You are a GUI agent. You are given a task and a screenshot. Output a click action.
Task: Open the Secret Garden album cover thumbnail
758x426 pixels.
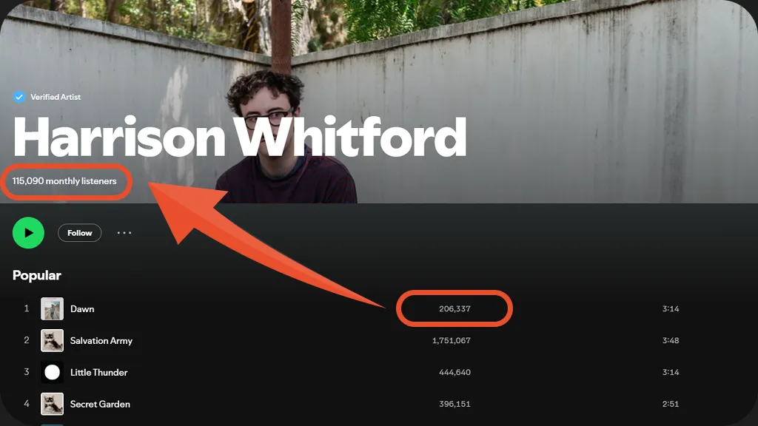(53, 404)
